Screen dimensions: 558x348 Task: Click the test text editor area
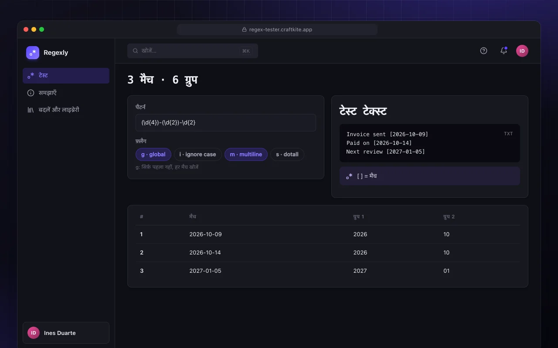(430, 143)
